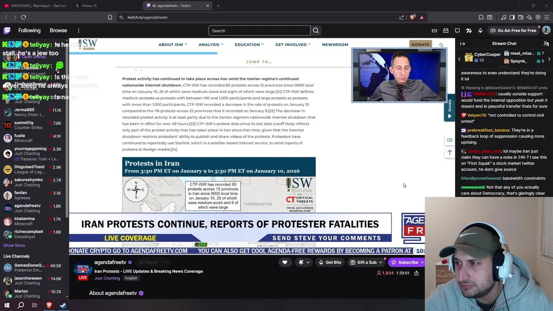Image resolution: width=553 pixels, height=311 pixels.
Task: Open the Gift a Sub dropdown
Action: pyautogui.click(x=367, y=262)
